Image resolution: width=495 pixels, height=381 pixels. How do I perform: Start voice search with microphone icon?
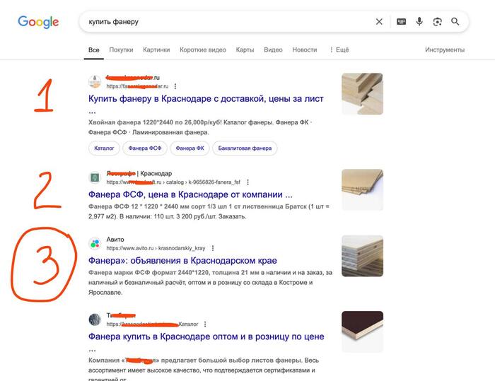(x=419, y=22)
